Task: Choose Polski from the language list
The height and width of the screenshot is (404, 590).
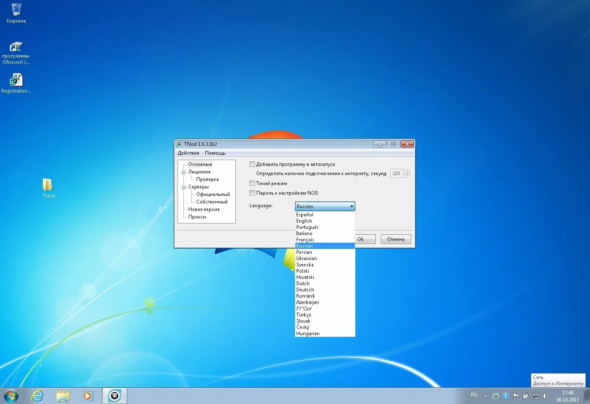Action: (325, 271)
